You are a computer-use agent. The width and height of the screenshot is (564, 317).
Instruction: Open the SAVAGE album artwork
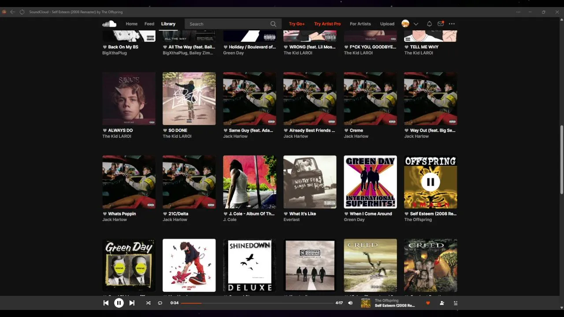pyautogui.click(x=129, y=99)
